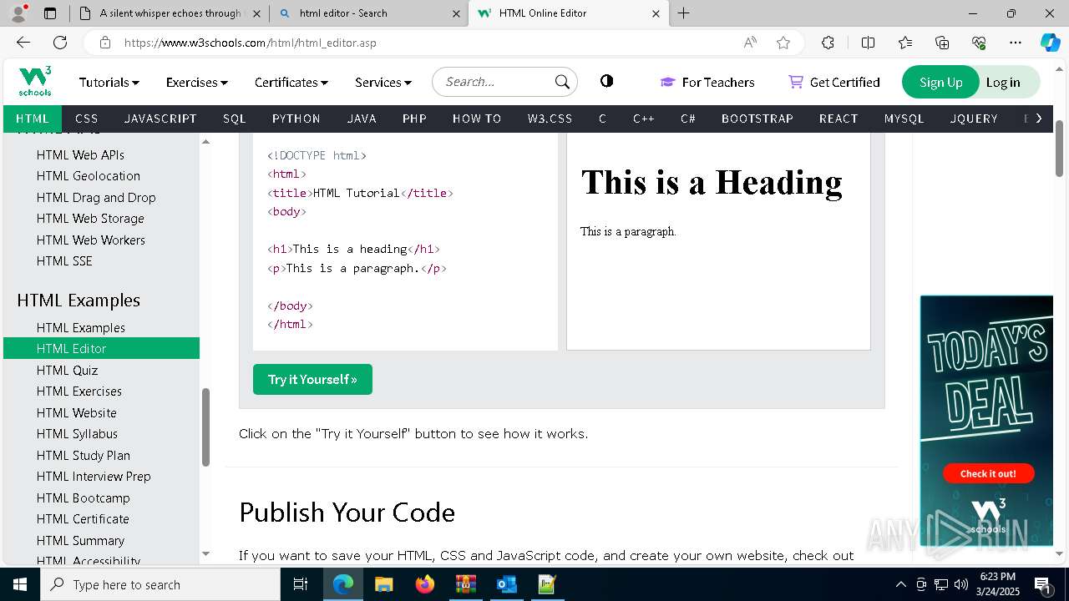Screen dimensions: 1069x601
Task: Open Microsoft Edge from taskbar
Action: point(342,584)
